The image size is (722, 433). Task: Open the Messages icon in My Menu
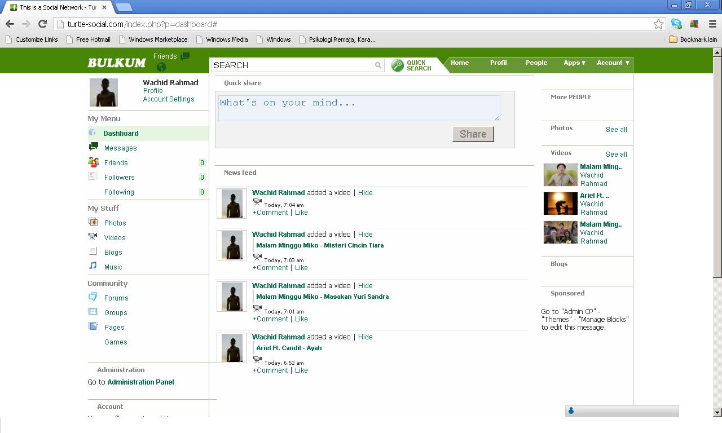(93, 145)
